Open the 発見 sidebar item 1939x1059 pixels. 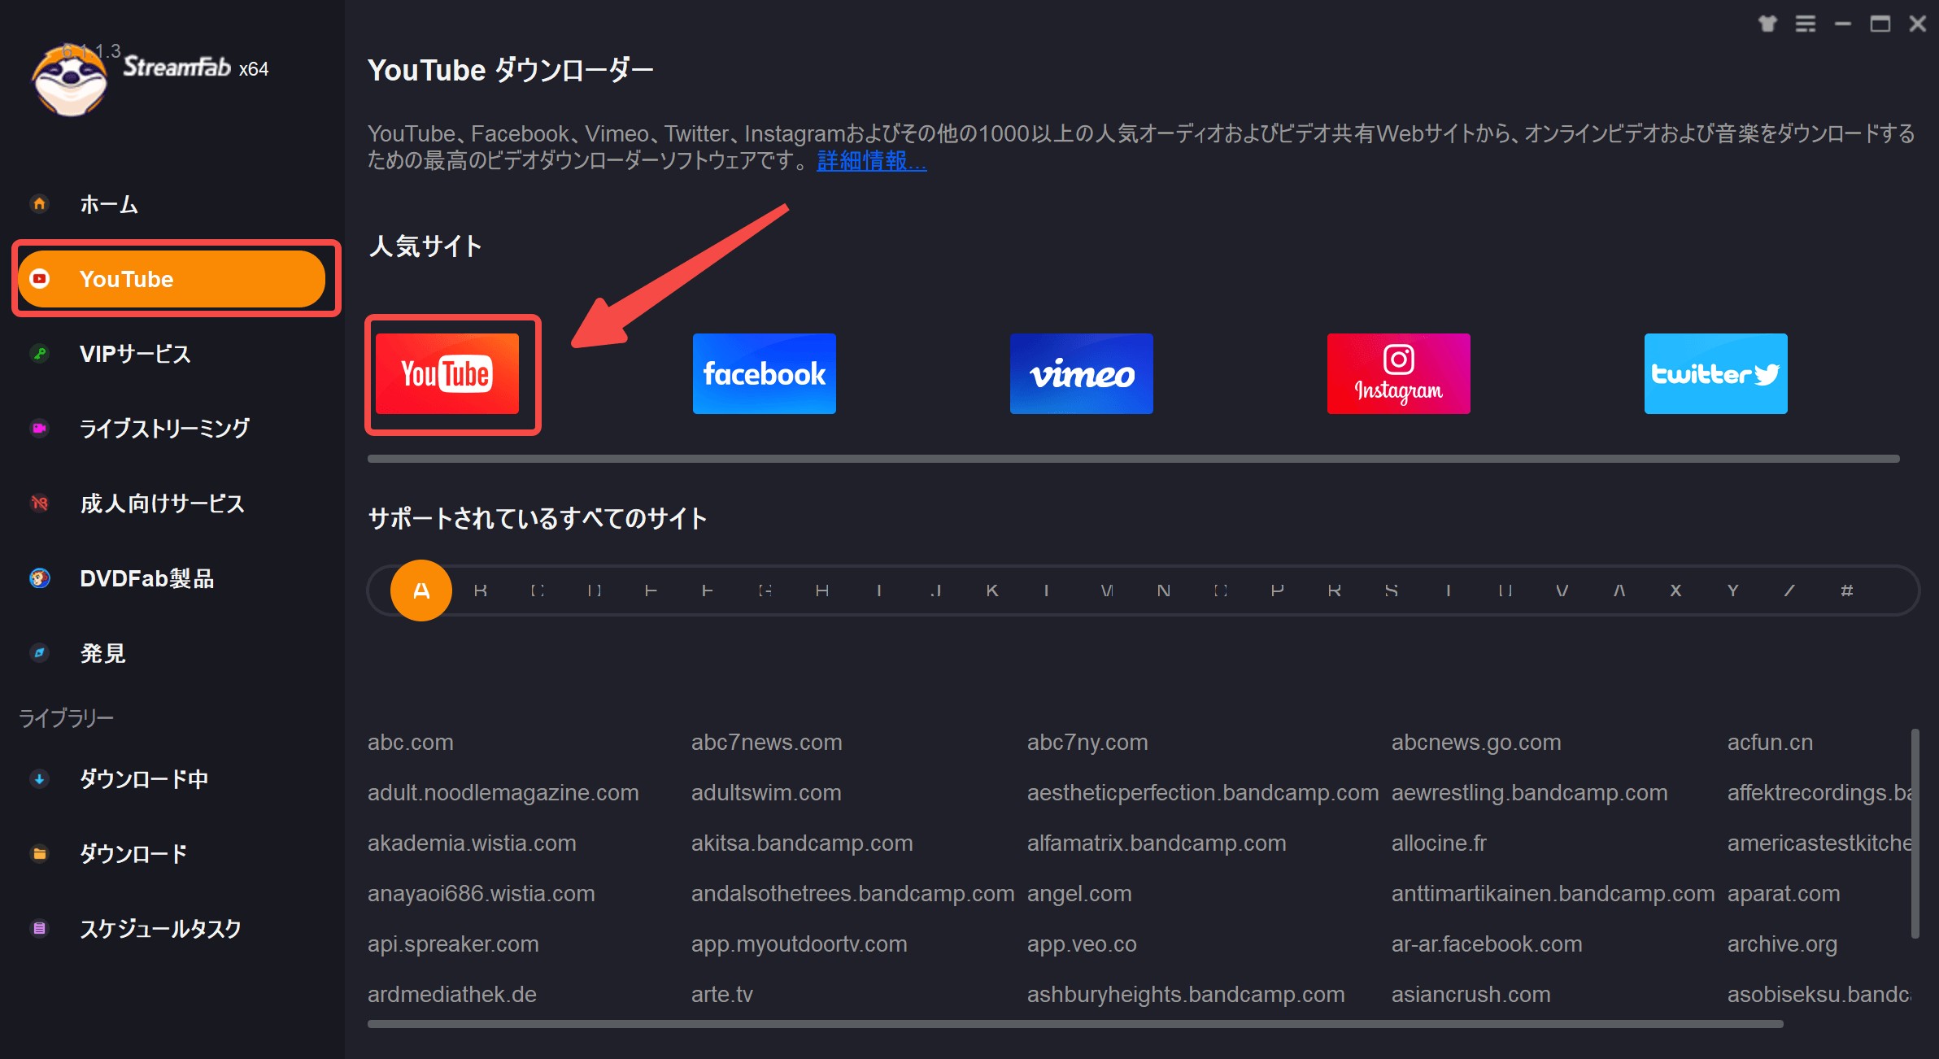tap(102, 653)
